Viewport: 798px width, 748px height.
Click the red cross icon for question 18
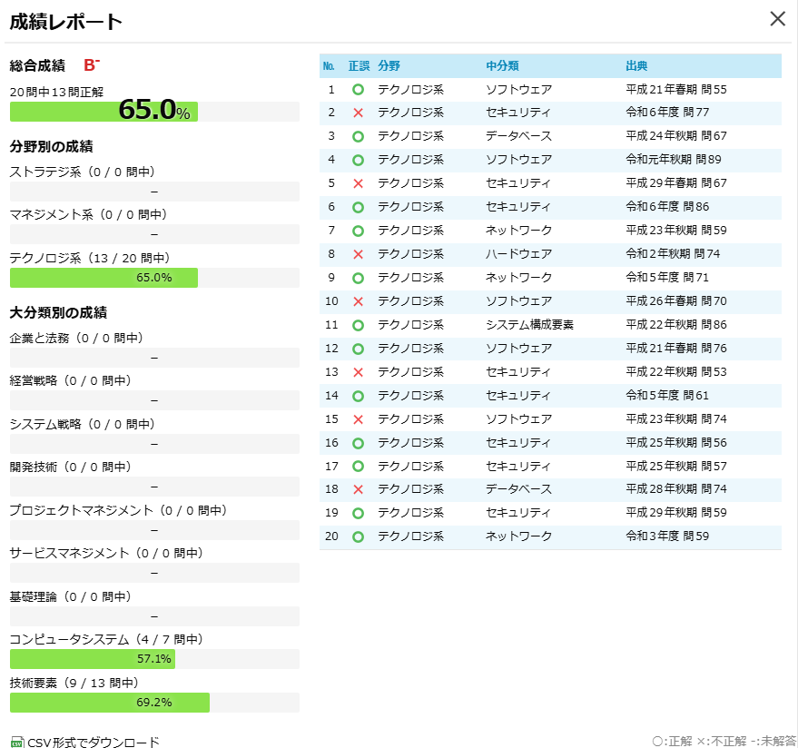(358, 490)
